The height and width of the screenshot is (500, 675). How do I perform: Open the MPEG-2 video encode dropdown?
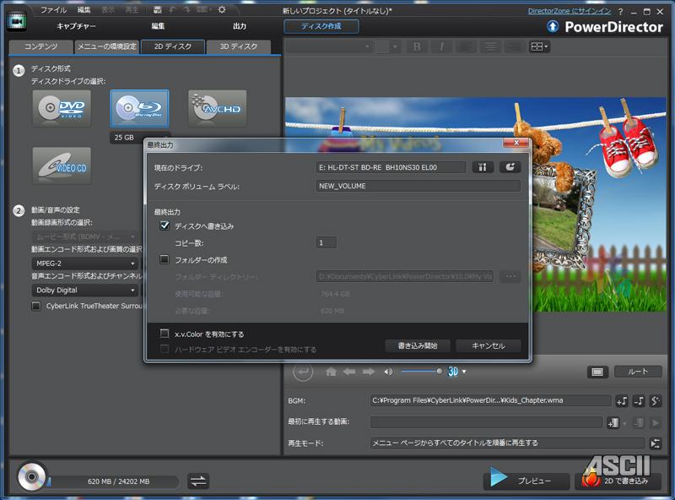tap(84, 264)
